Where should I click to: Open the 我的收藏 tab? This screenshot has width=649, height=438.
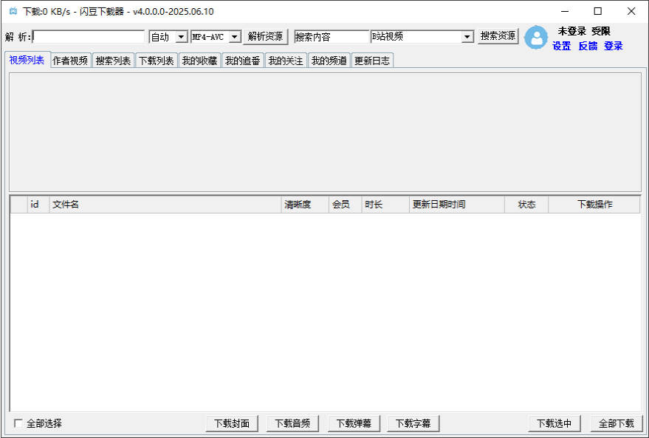click(199, 61)
